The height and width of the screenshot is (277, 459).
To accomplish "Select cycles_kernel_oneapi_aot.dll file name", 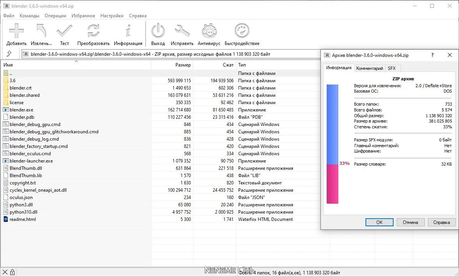I will pos(38,190).
